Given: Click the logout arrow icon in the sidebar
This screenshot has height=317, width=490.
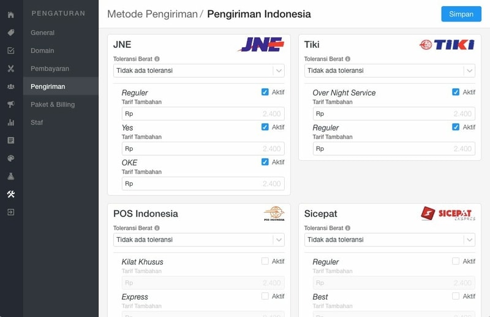Looking at the screenshot, I should 11,212.
